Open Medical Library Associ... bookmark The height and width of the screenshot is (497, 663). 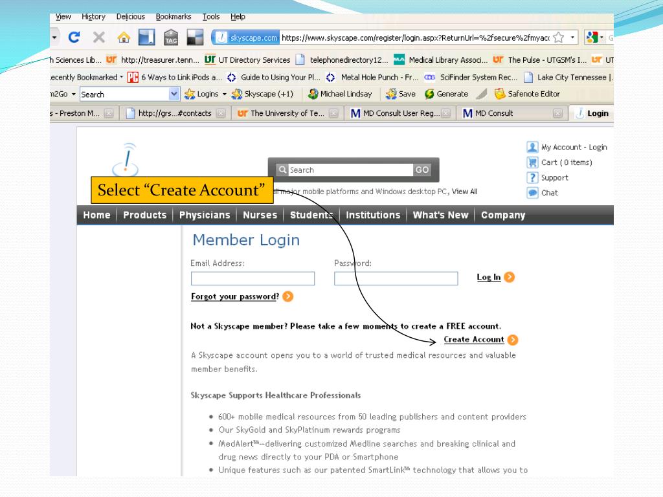(440, 60)
